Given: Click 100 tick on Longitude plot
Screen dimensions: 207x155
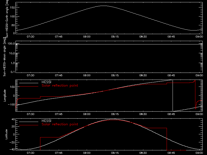Looking at the screenshot, I should (12, 87).
